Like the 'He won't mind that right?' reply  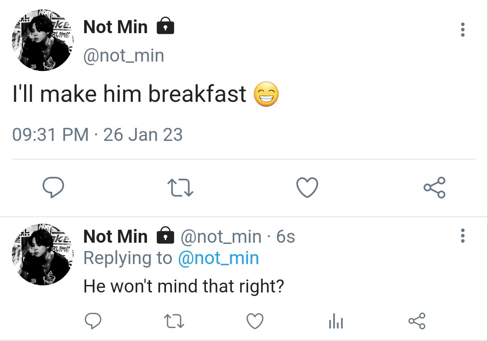(255, 321)
